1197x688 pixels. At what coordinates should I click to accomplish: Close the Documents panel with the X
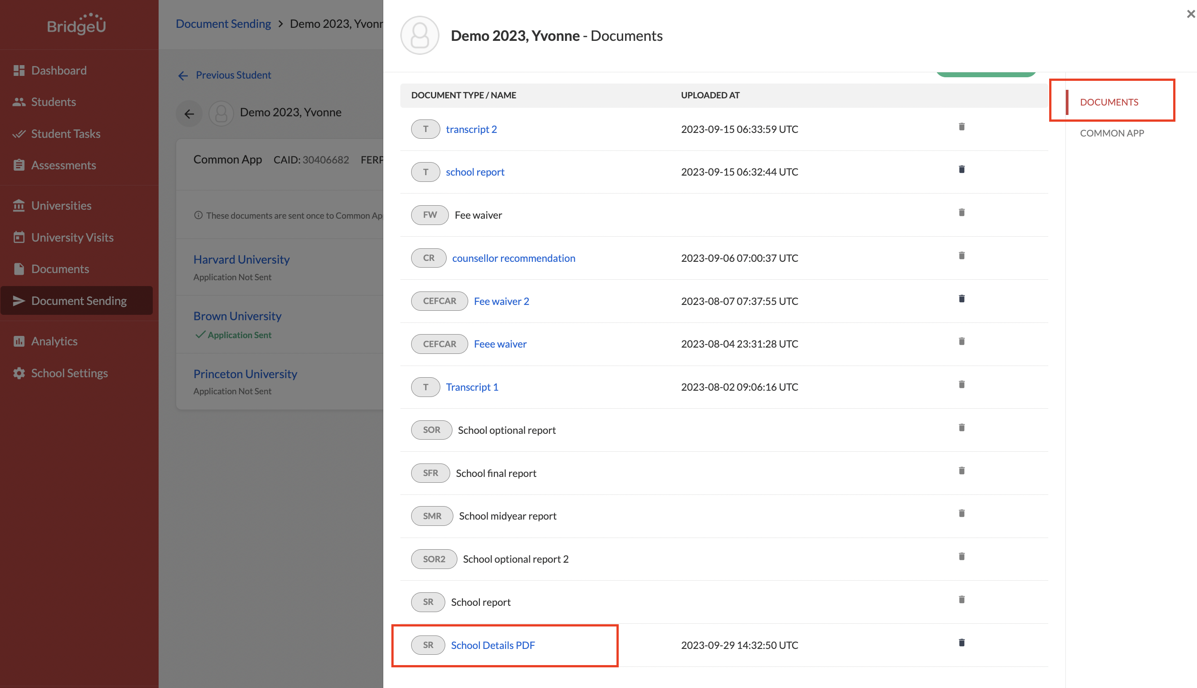[x=1190, y=14]
